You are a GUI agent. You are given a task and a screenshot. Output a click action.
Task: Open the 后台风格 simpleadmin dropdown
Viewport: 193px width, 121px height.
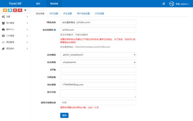tap(98, 62)
